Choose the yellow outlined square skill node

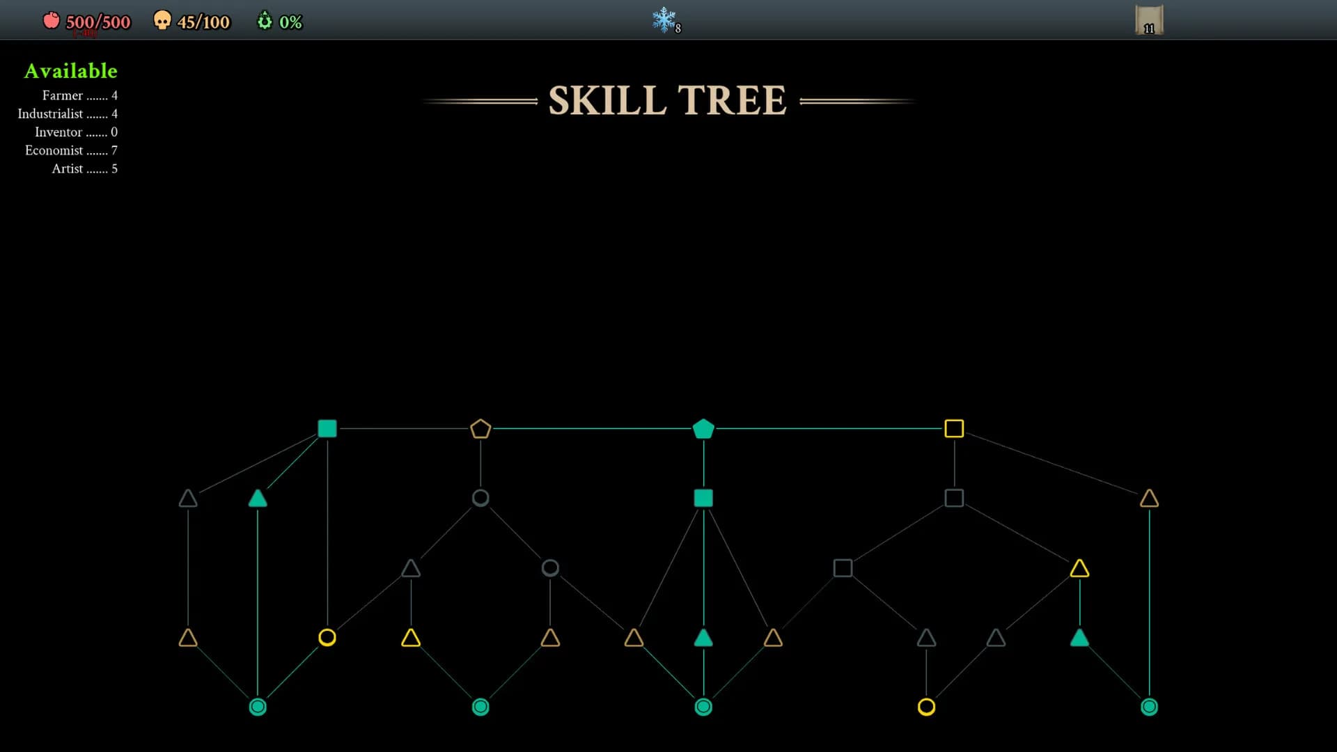[x=954, y=428]
